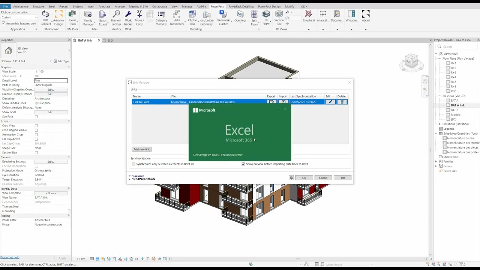Switch to the Manage ribbon tab
This screenshot has width=480, height=270.
[187, 6]
